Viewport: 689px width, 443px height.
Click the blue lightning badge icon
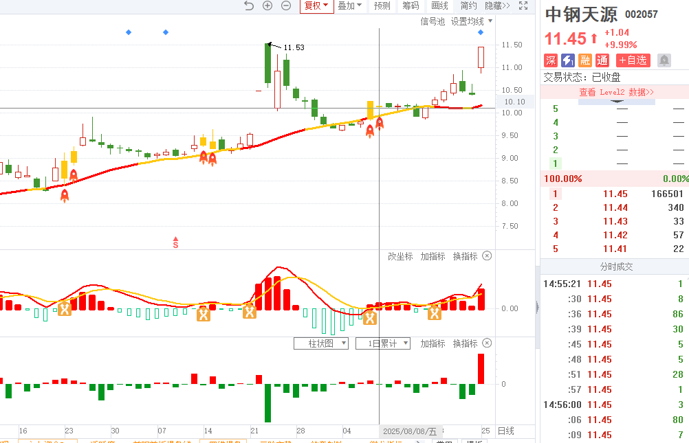click(x=568, y=60)
